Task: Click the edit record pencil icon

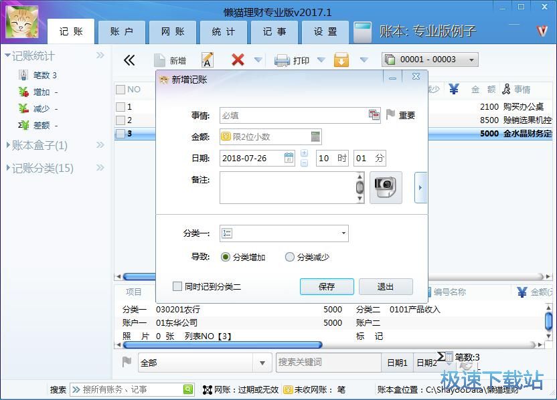Action: [208, 60]
